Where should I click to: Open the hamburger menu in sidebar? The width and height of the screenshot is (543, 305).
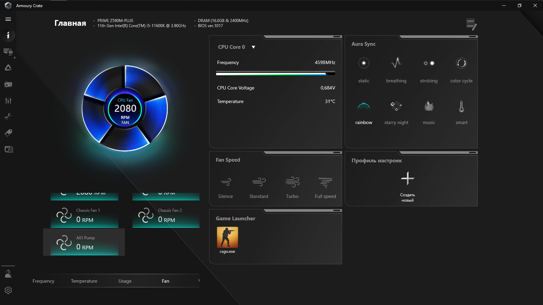tap(8, 19)
